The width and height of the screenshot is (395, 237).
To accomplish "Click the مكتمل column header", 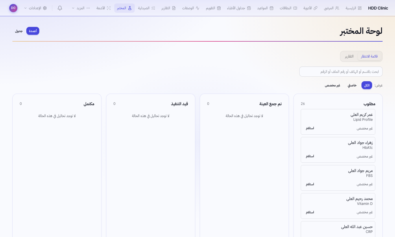I will 89,104.
